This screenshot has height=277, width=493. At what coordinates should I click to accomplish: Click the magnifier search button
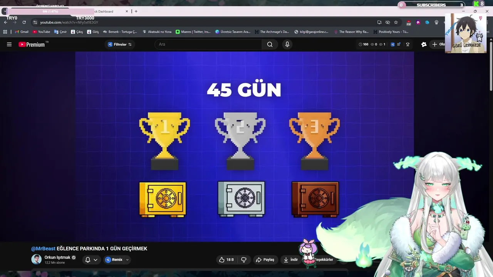click(x=270, y=44)
